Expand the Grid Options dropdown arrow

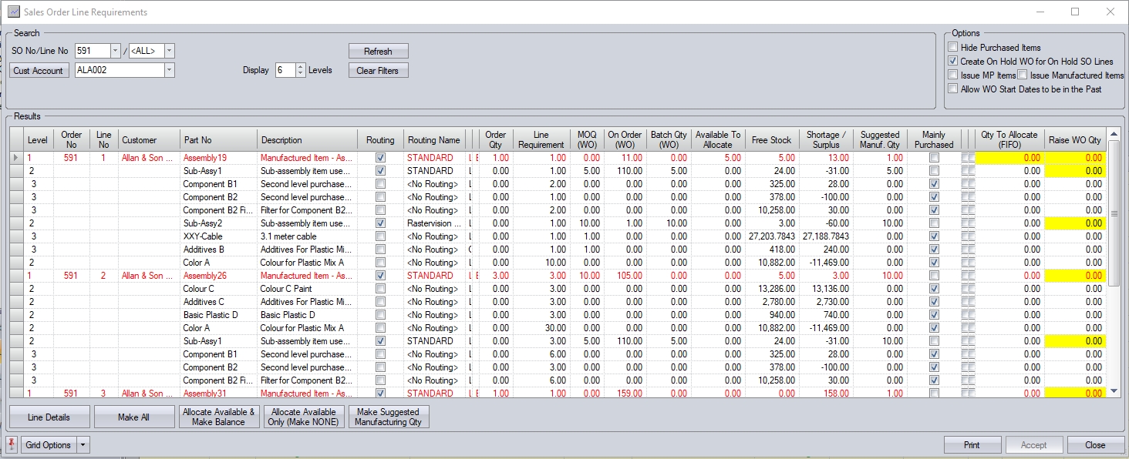83,445
